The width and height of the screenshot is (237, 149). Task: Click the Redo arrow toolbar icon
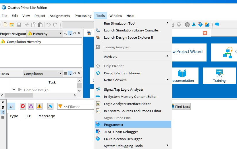[x=55, y=25]
